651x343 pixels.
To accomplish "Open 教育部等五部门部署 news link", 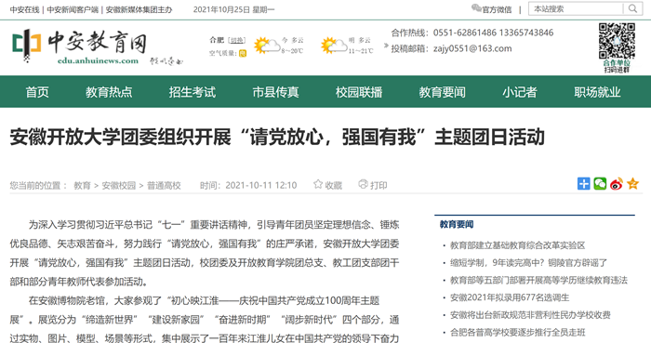I will pyautogui.click(x=538, y=281).
